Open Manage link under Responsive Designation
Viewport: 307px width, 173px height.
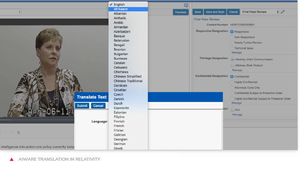pos(236,53)
